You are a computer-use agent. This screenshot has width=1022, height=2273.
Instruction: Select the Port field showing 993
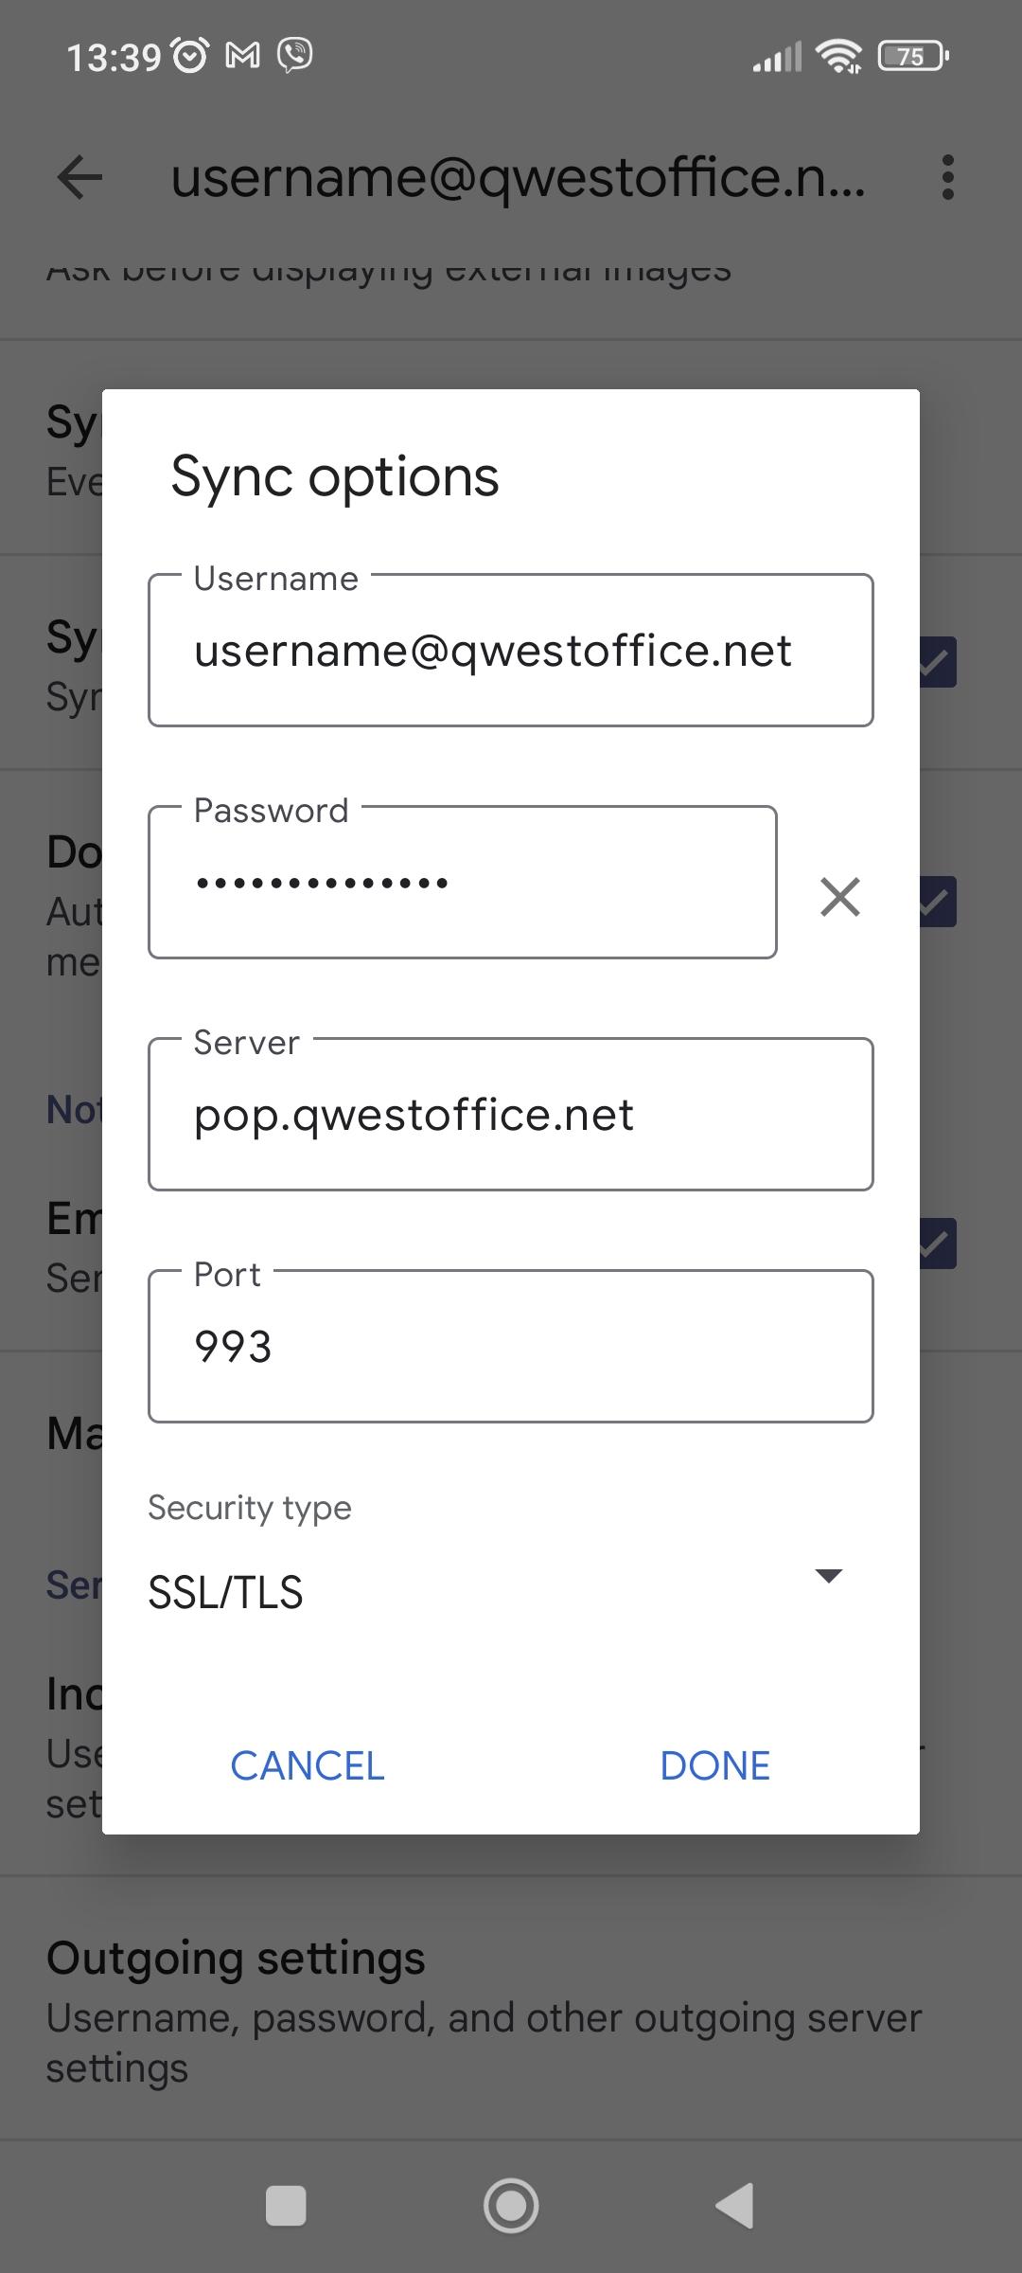(x=511, y=1345)
